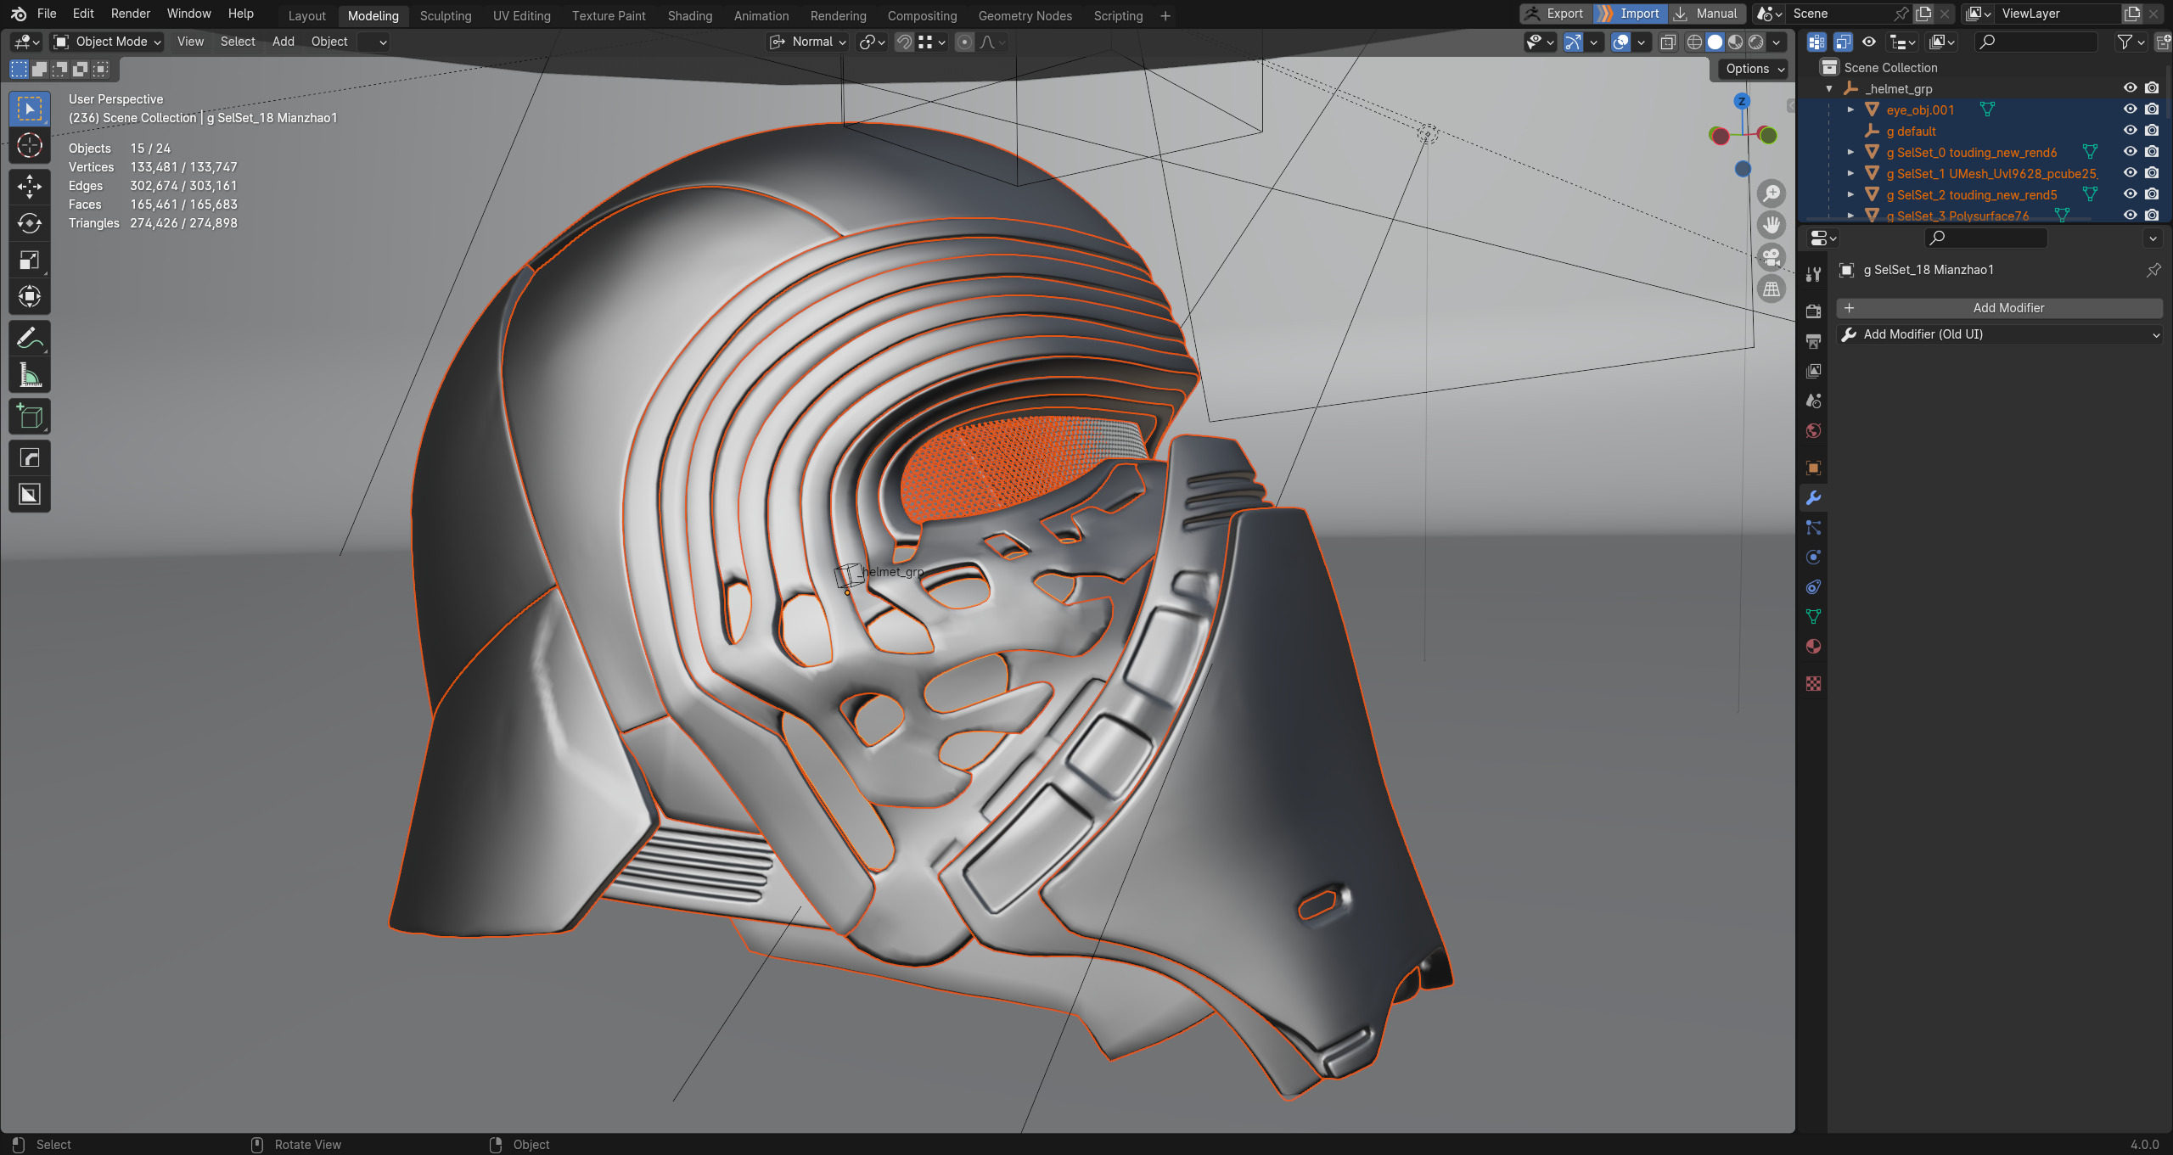Switch to the Shading workspace tab

(689, 15)
